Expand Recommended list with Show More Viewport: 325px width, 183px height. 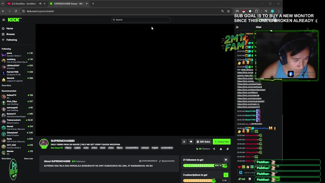point(6,159)
